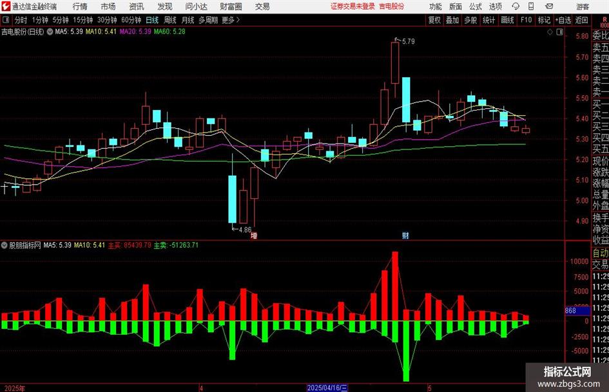Screen dimensions: 609x392
Task: Toggle the left sidebar panel icon
Action: coord(6,20)
